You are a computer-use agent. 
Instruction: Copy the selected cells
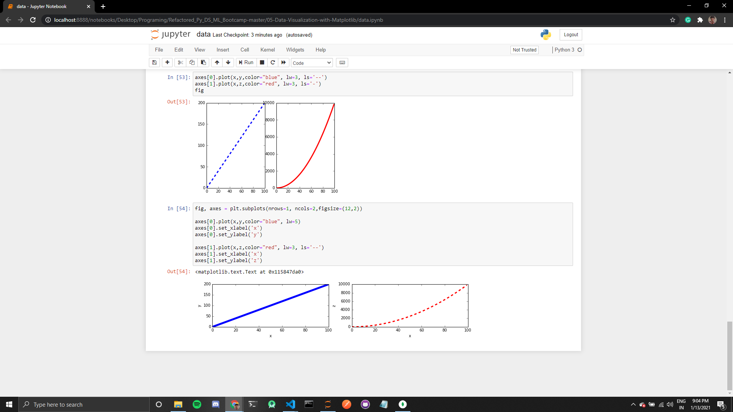[x=192, y=62]
